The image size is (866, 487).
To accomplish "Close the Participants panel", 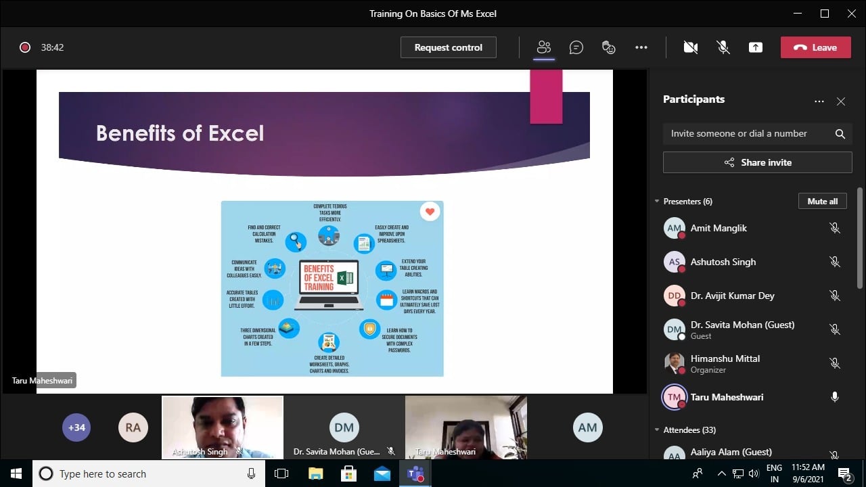I will click(841, 101).
